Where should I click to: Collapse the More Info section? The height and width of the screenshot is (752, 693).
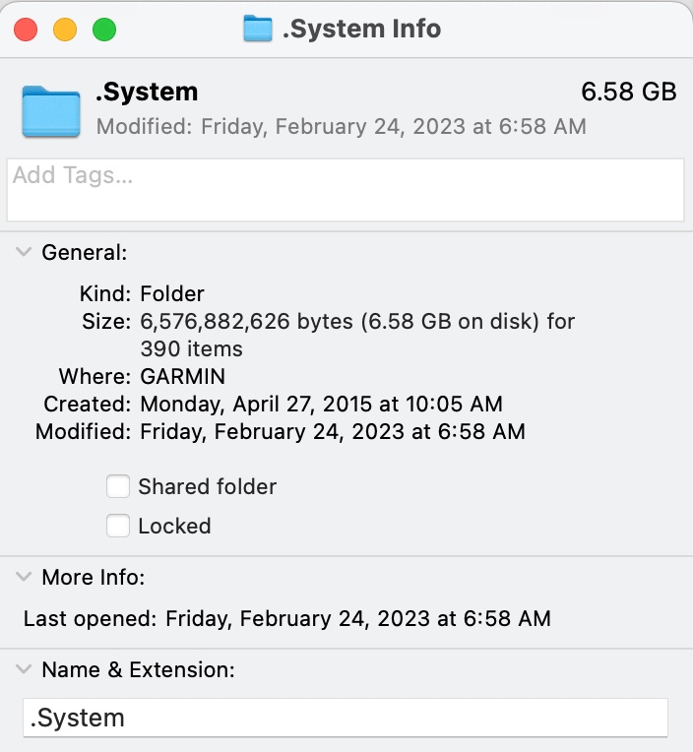[24, 577]
